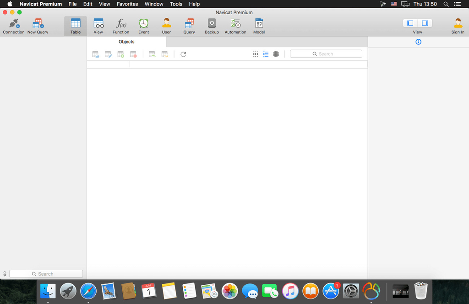Open the Model tool

[259, 26]
